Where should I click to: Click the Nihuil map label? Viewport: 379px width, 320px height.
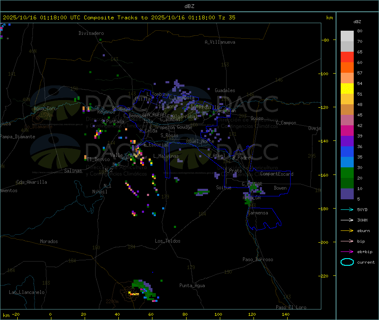[99, 192]
